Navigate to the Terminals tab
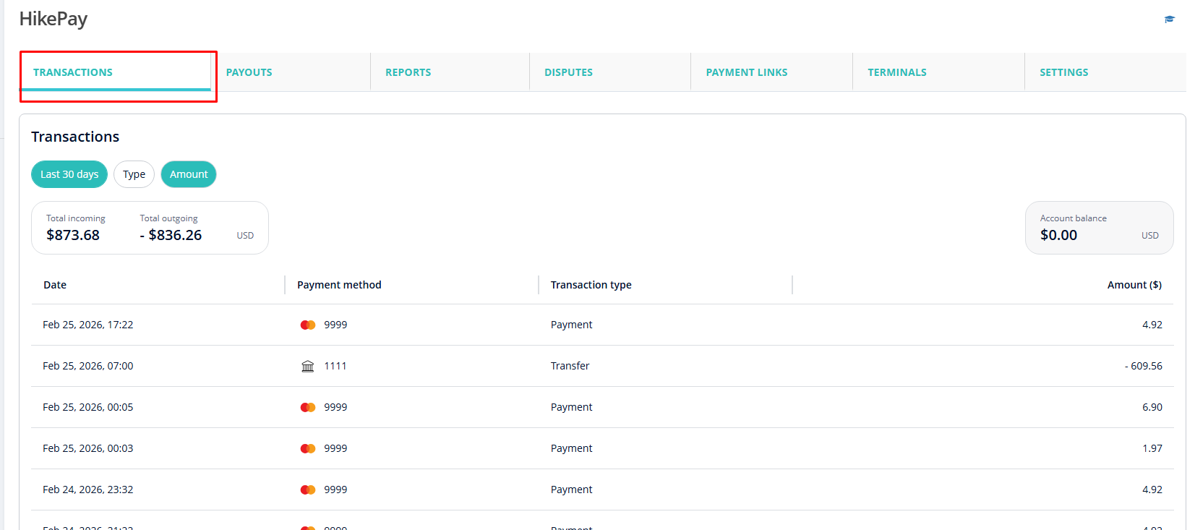Screen dimensions: 1195x530 (x=897, y=72)
